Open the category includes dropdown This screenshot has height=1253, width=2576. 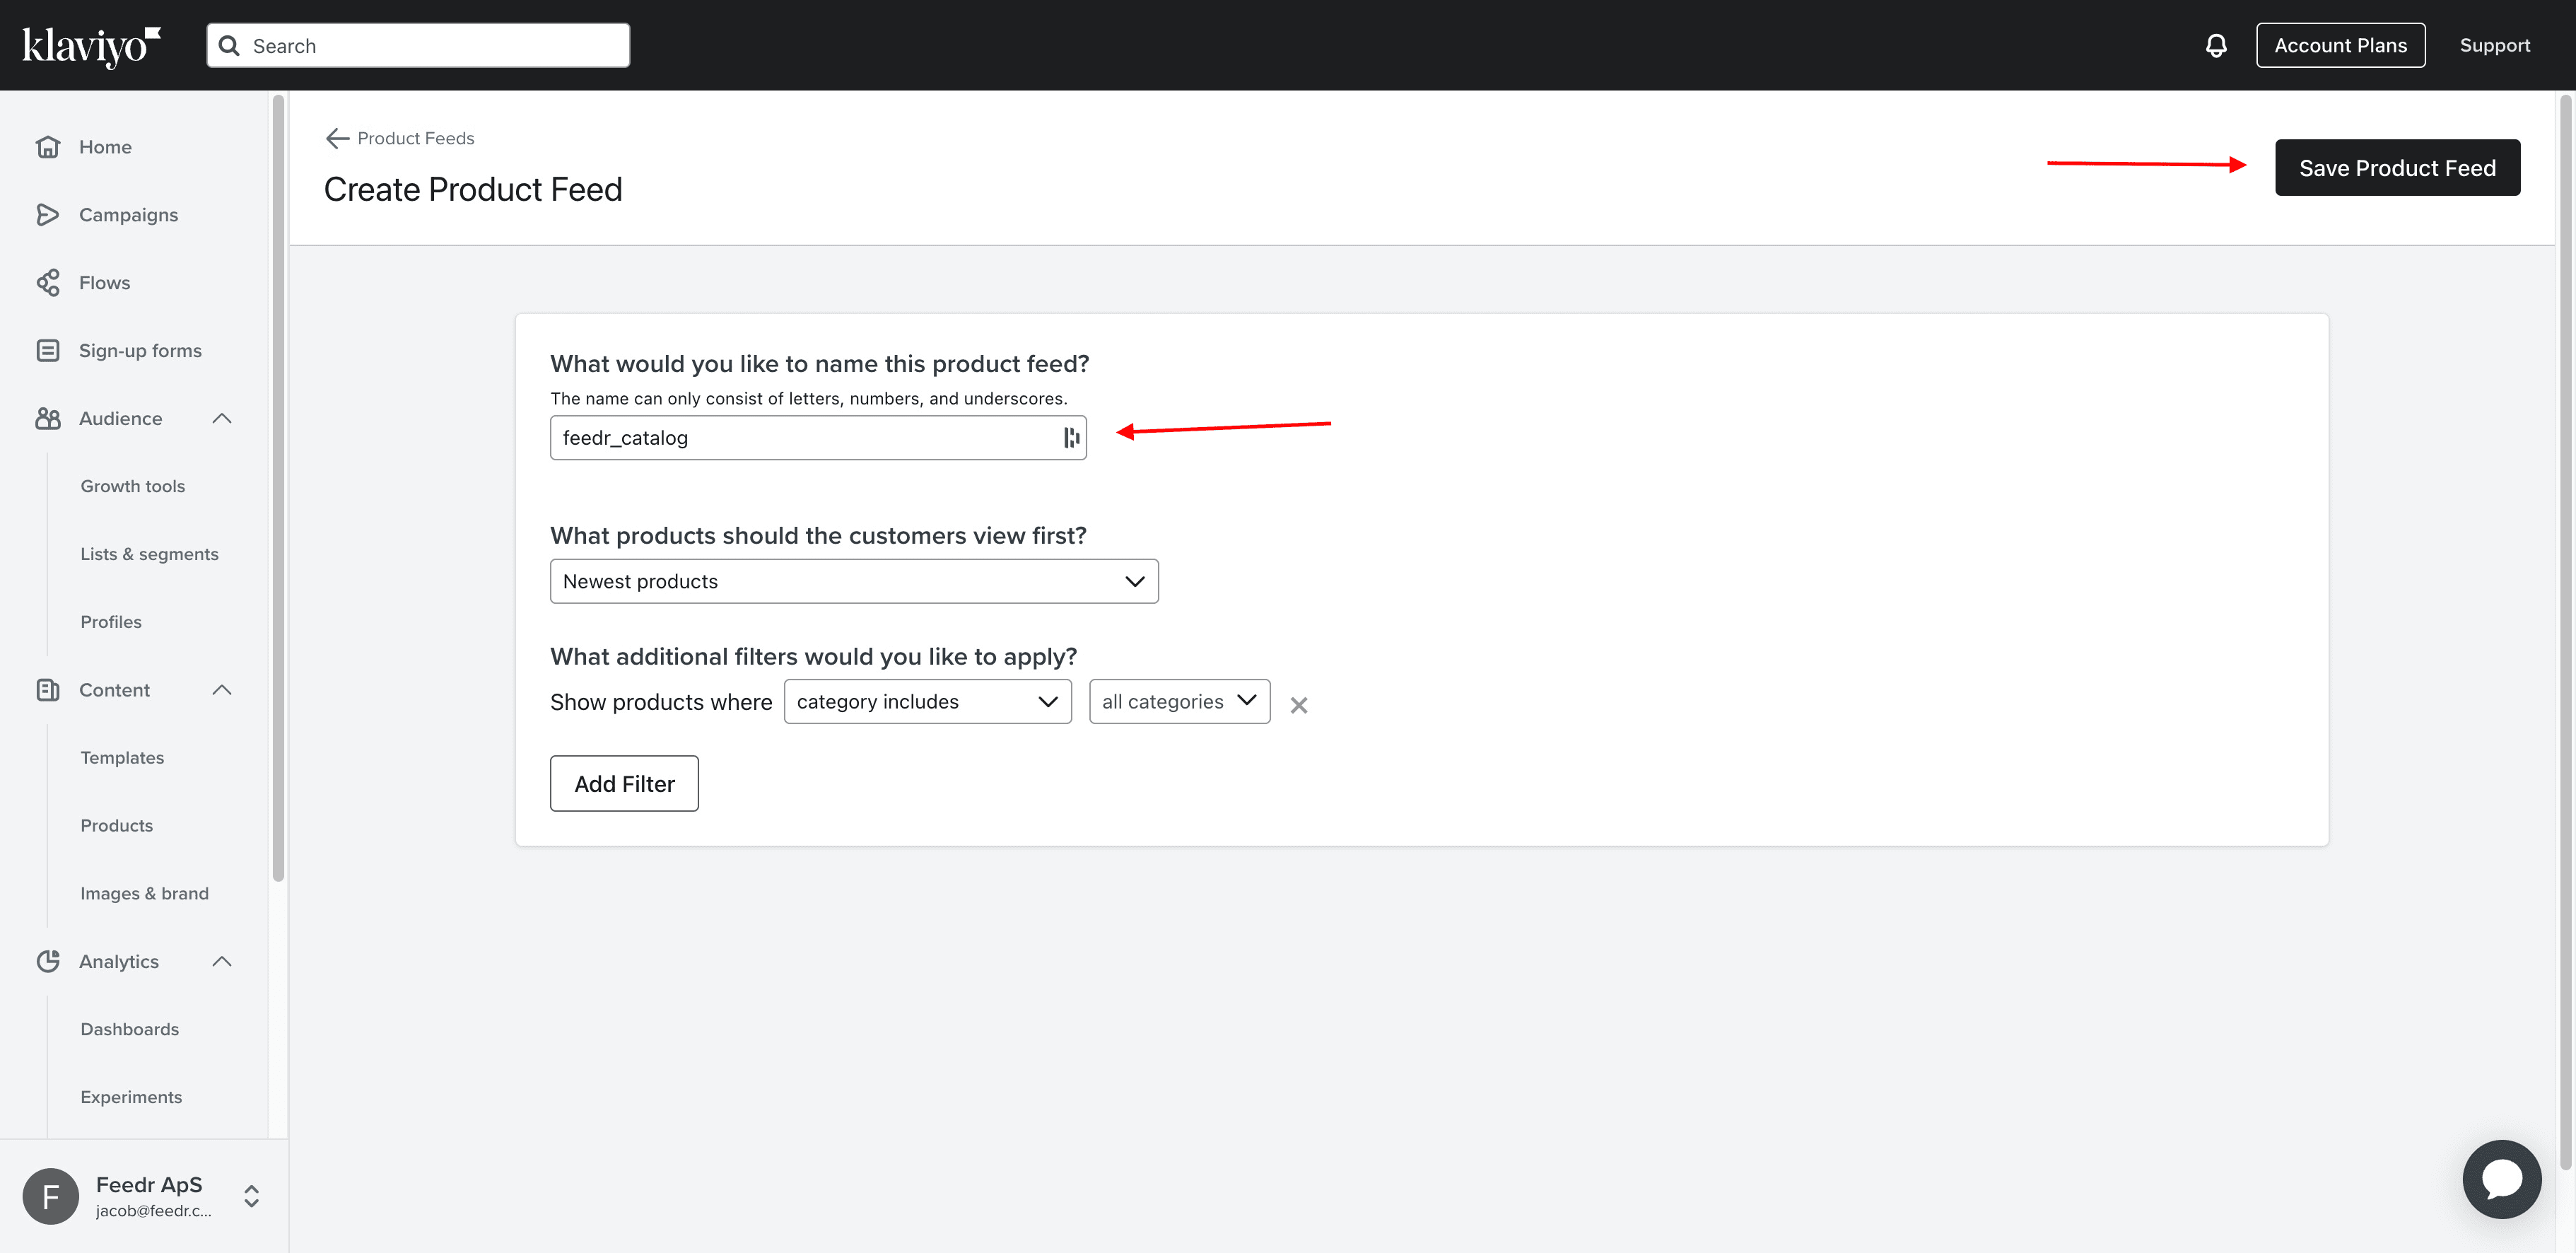point(926,701)
